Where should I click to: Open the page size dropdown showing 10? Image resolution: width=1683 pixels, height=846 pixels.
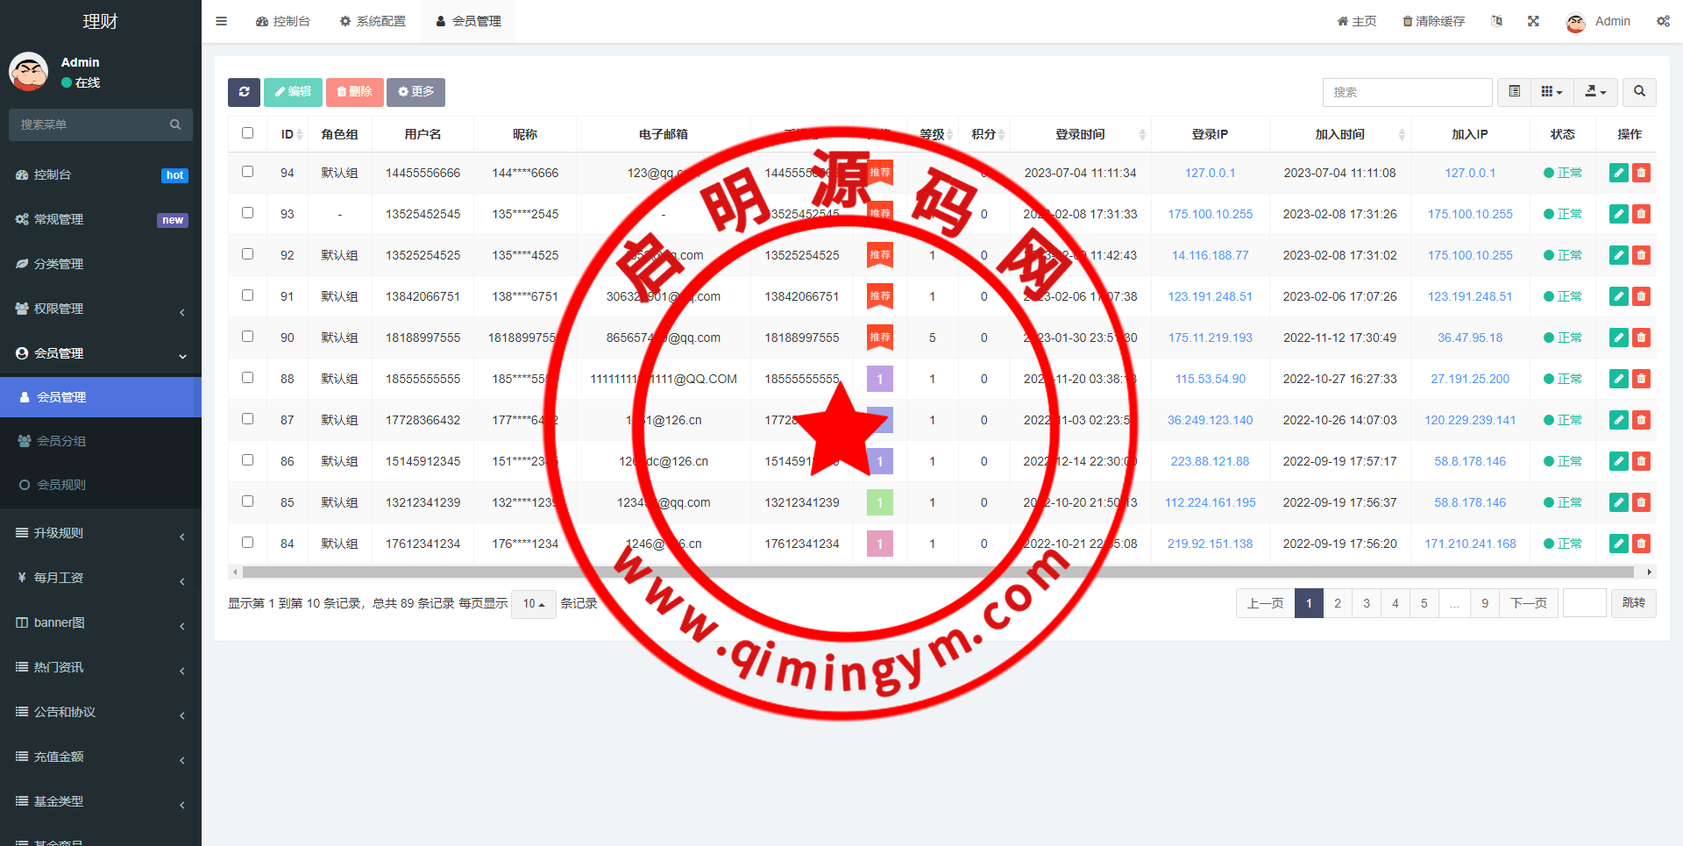pos(533,603)
